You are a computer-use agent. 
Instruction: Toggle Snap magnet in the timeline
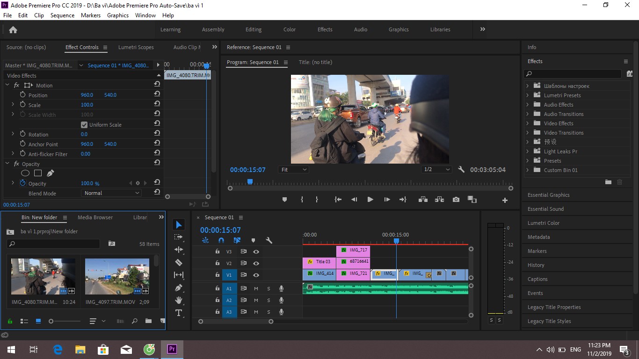pyautogui.click(x=221, y=240)
